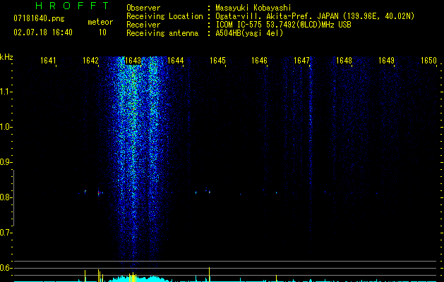
Task: Click time axis label 1648
Action: coord(344,60)
